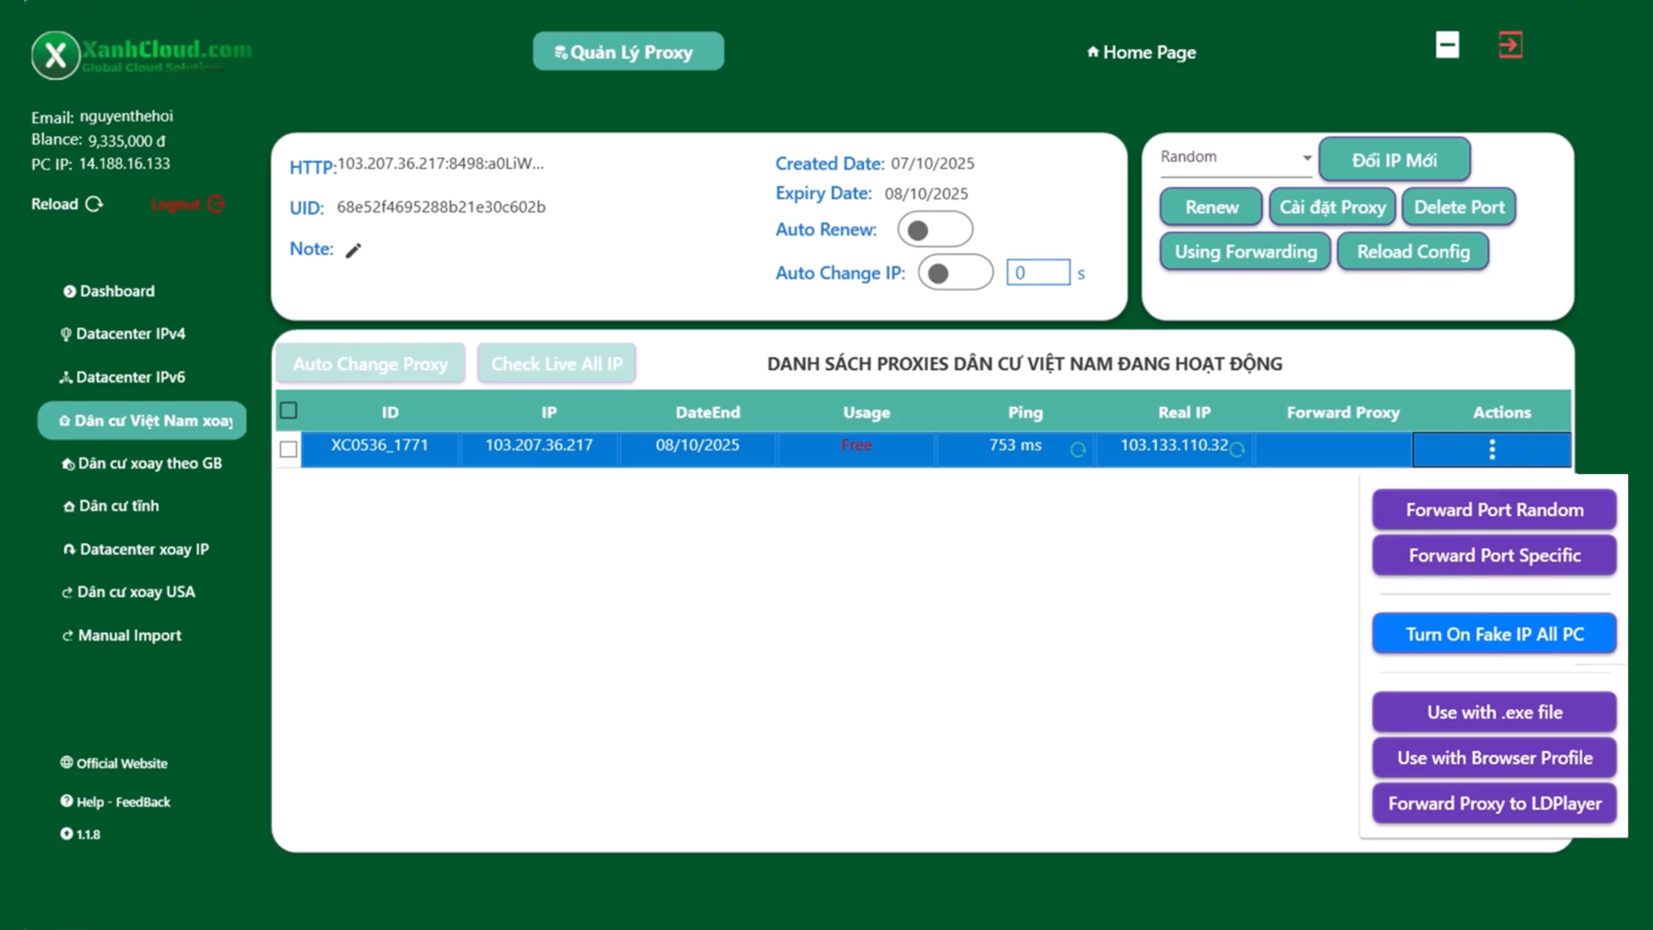Click the Reload refresh icon

point(94,204)
